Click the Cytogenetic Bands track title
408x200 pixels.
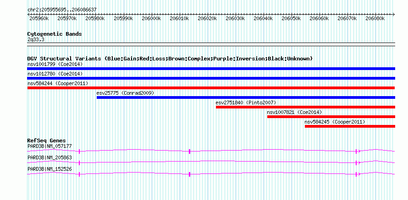click(55, 34)
